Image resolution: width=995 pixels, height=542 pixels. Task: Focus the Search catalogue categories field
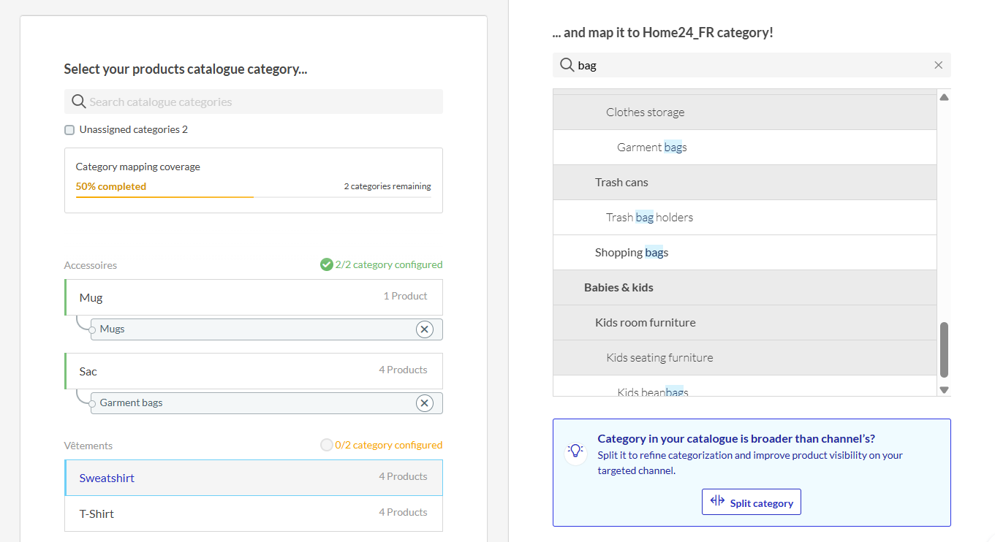click(x=263, y=102)
